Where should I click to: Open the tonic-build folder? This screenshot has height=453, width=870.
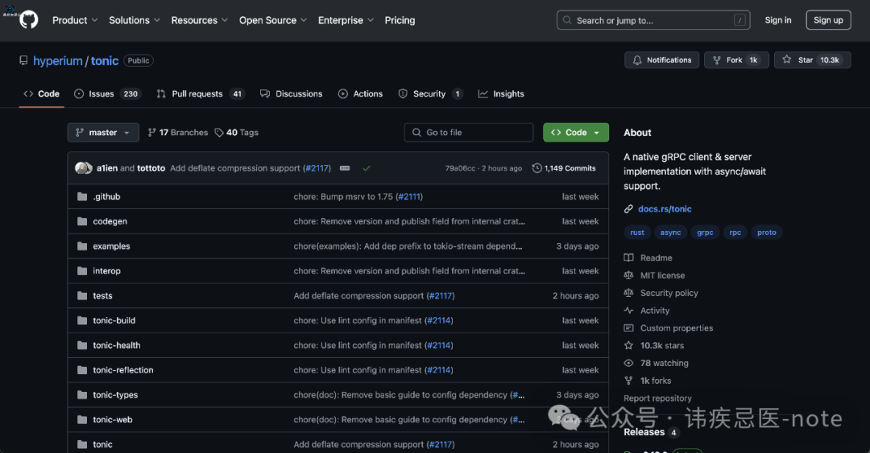(114, 320)
